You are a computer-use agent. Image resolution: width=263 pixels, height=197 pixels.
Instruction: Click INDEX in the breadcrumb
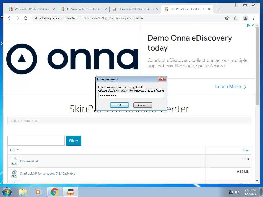(x=15, y=121)
